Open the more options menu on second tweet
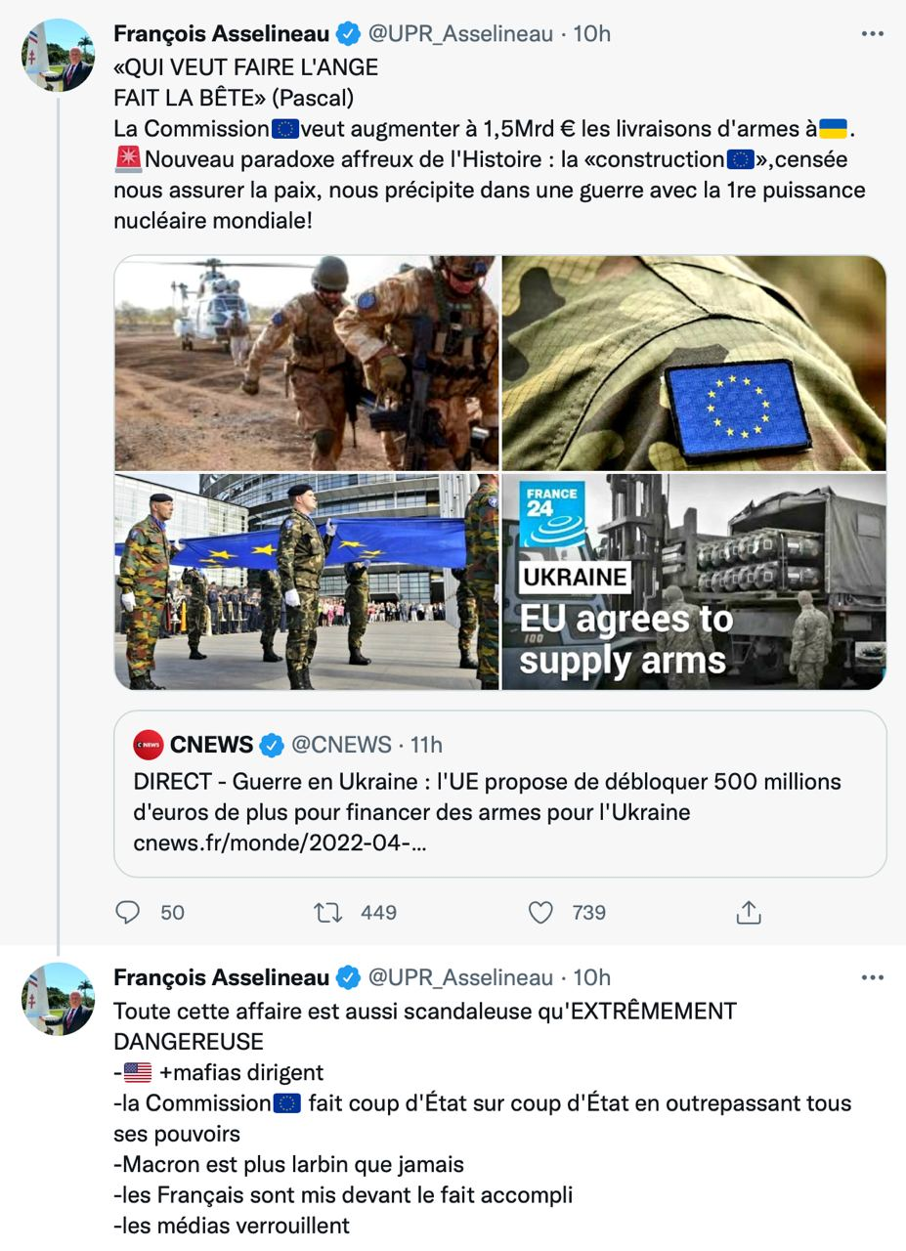The height and width of the screenshot is (1251, 906). pyautogui.click(x=872, y=977)
